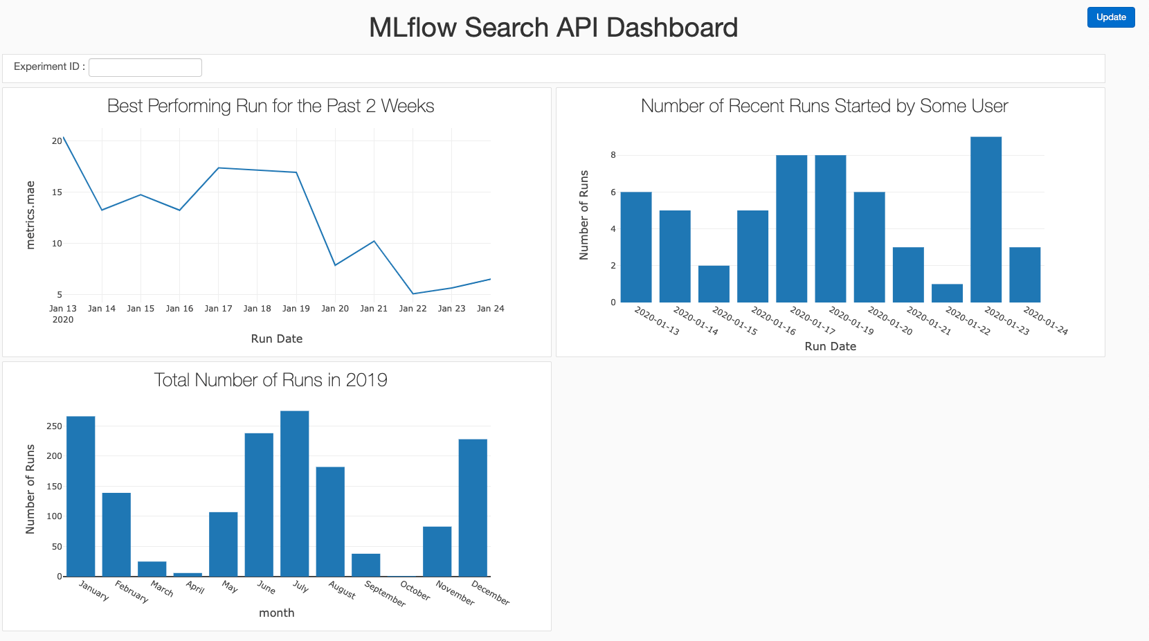
Task: Click the title 'Total Number of Runs in 2019'
Action: point(271,380)
